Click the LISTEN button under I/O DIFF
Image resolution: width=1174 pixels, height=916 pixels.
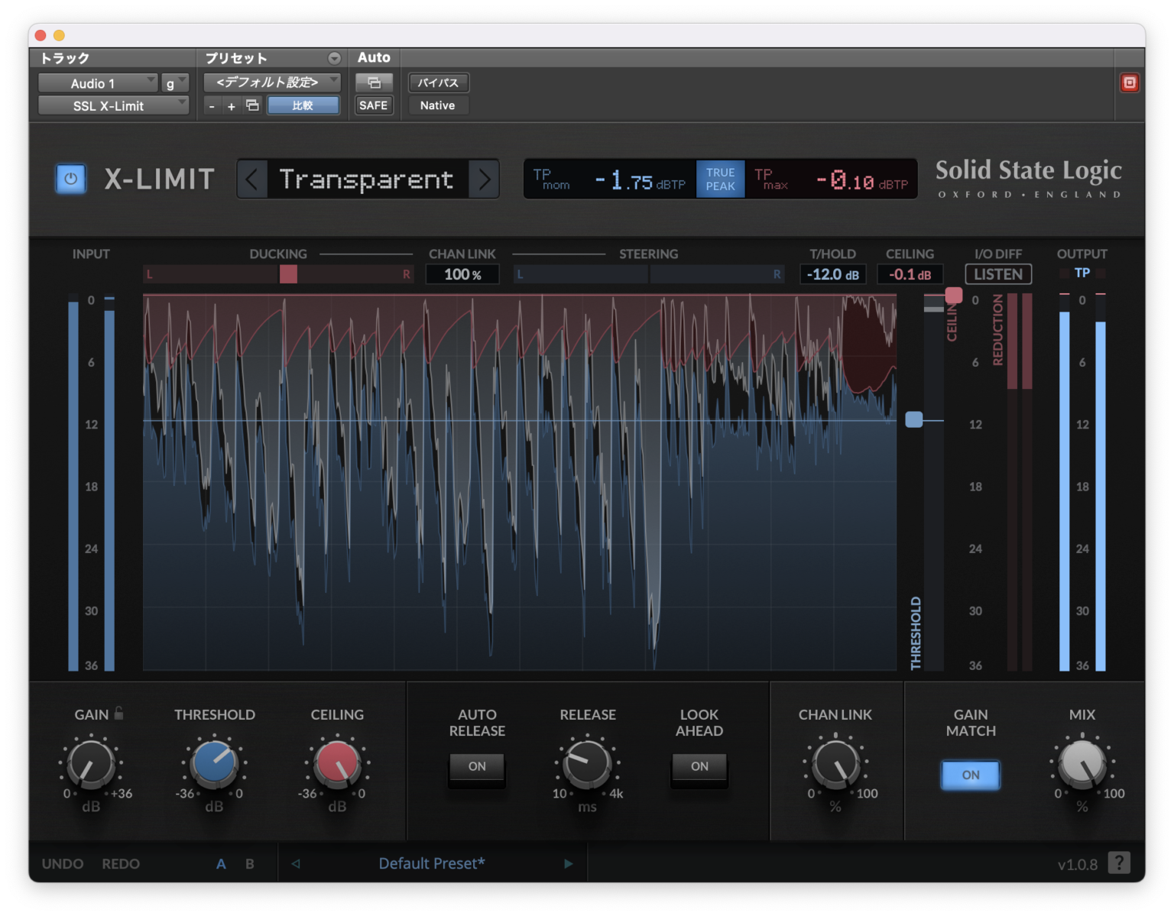[x=998, y=274]
